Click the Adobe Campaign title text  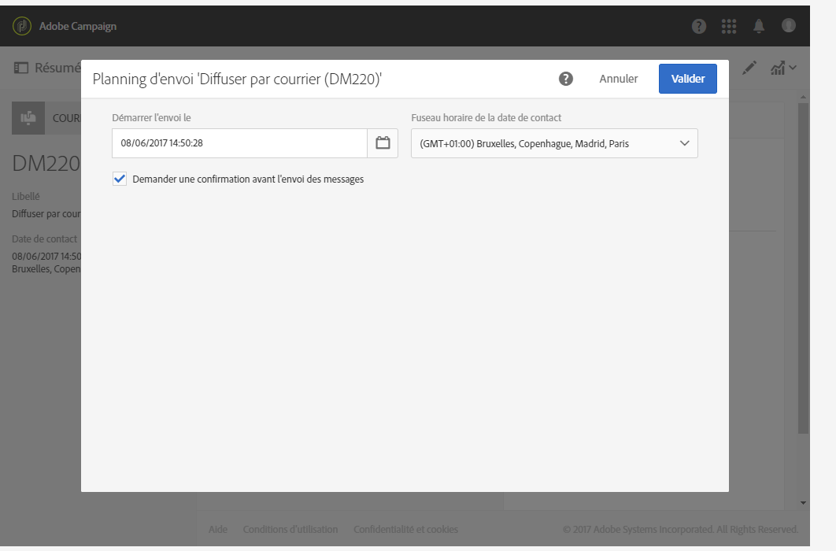78,26
